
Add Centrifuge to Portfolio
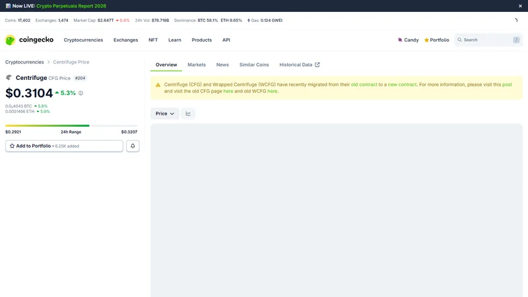[x=64, y=146]
